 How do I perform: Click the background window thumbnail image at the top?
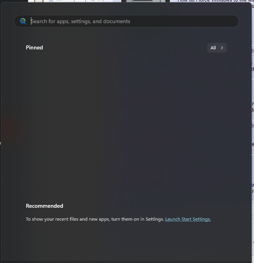coord(146,1)
